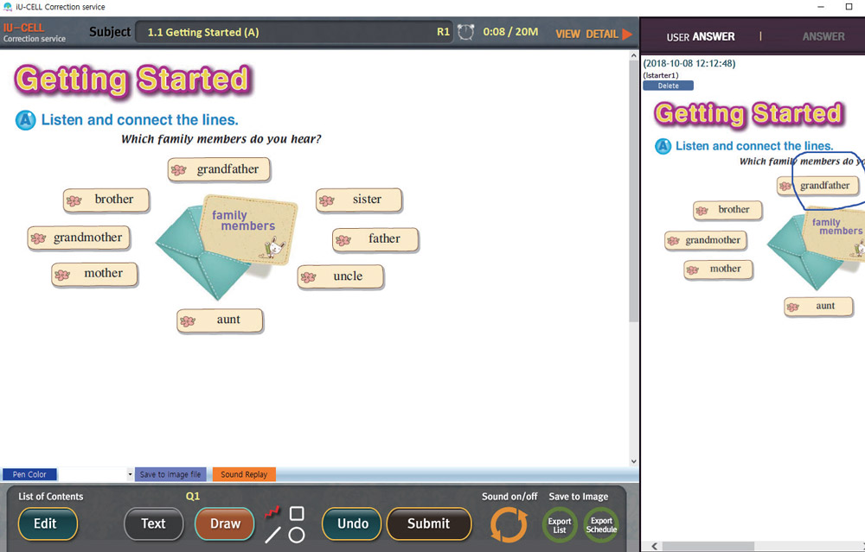Open the Edit list of contents
The height and width of the screenshot is (552, 865).
pos(48,523)
